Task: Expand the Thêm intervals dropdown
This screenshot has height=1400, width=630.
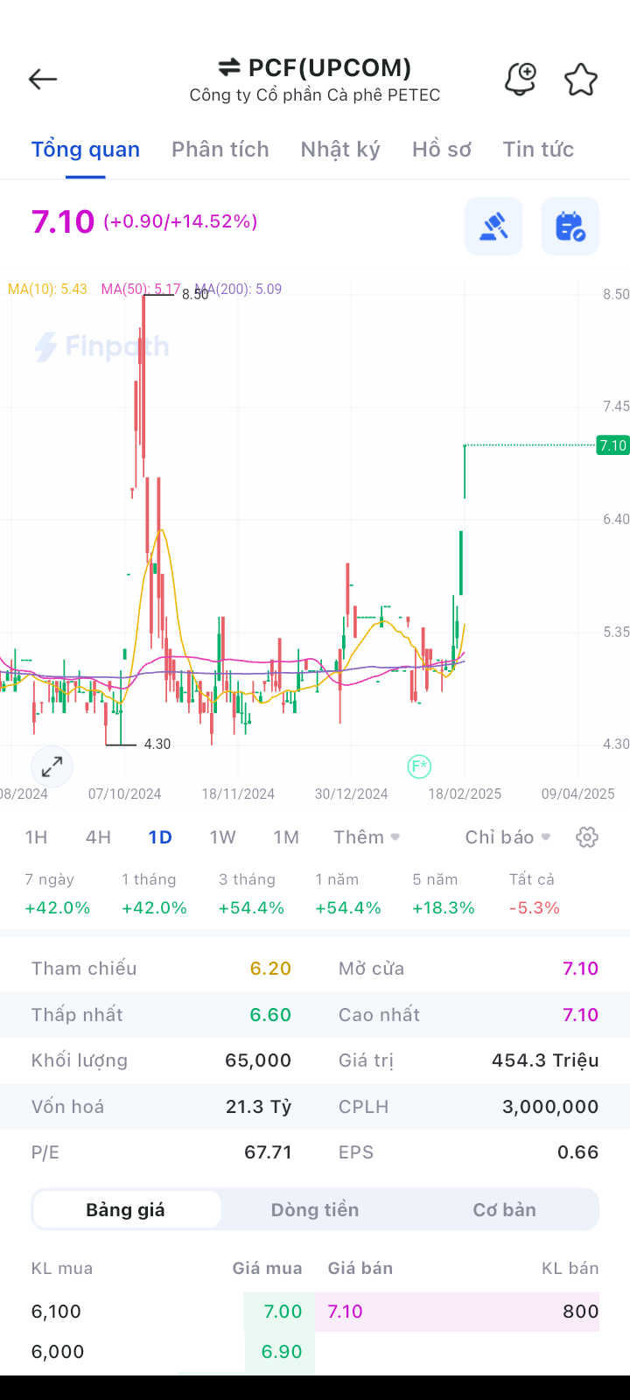Action: (367, 837)
